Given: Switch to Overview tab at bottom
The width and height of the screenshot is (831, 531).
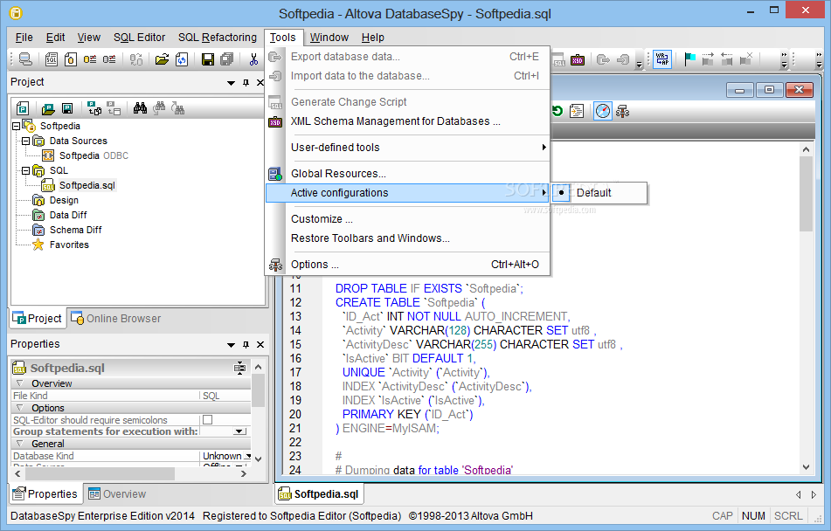Looking at the screenshot, I should tap(116, 494).
